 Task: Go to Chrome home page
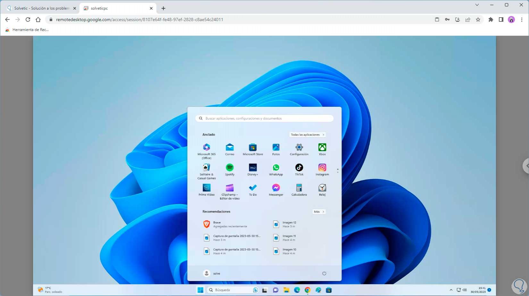[x=38, y=19]
